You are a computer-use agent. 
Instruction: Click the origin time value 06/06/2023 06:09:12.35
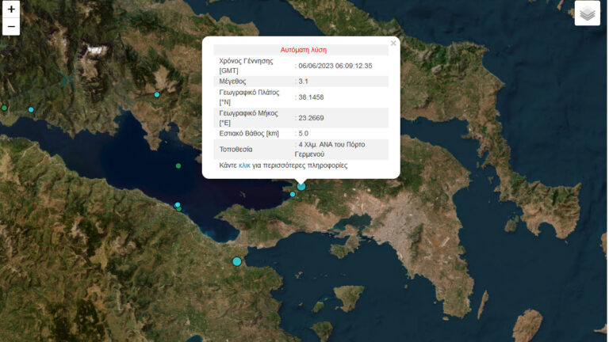click(x=335, y=66)
